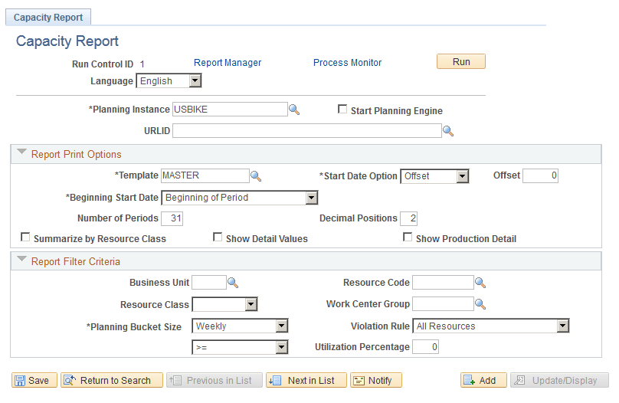The width and height of the screenshot is (619, 403).
Task: Open the URLID lookup magnifier
Action: [448, 131]
